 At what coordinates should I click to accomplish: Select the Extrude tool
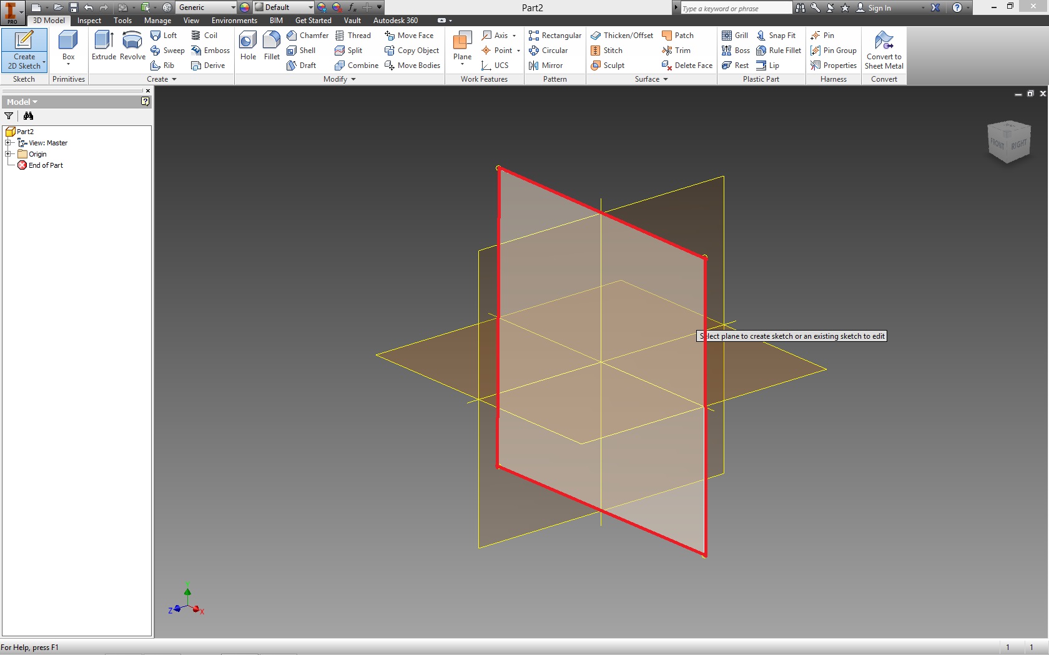click(x=103, y=47)
